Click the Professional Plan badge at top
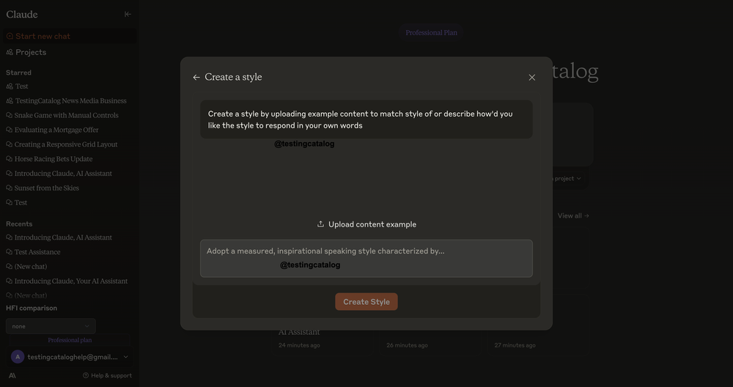 click(x=432, y=33)
